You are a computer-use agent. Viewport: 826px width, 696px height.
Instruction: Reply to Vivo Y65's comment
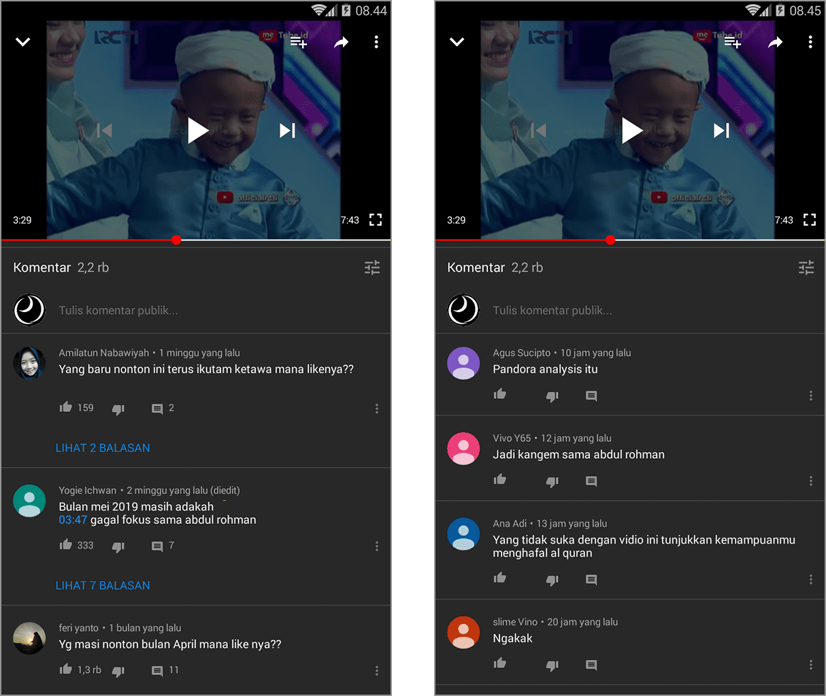coord(591,482)
